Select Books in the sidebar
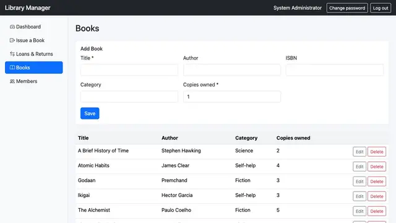 (34, 68)
